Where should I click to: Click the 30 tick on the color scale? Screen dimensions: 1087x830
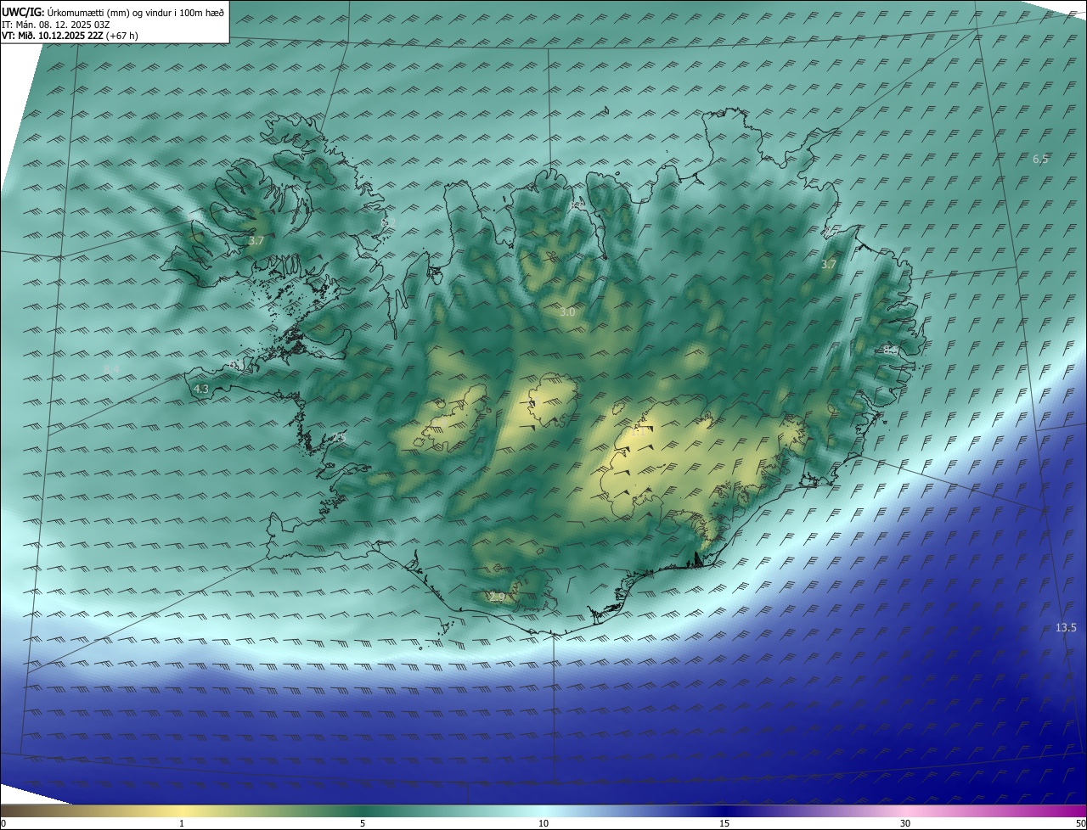point(905,823)
